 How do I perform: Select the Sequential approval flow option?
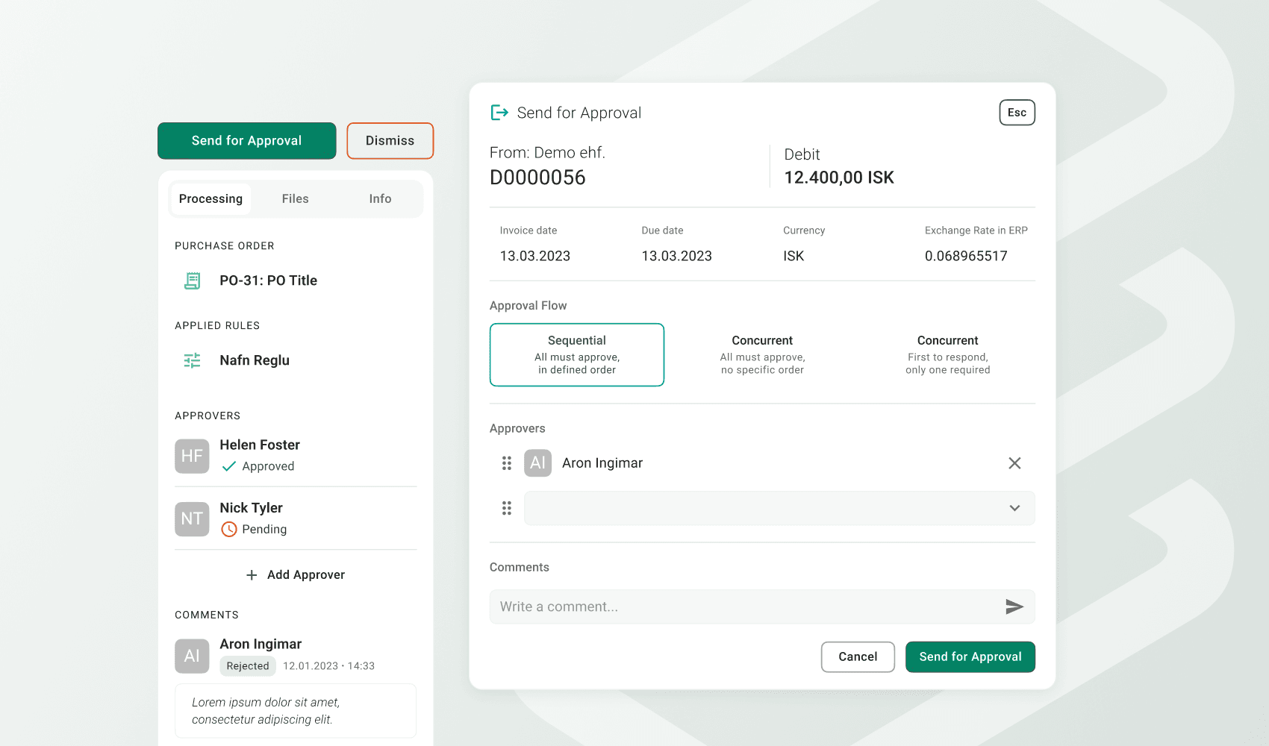click(x=577, y=354)
